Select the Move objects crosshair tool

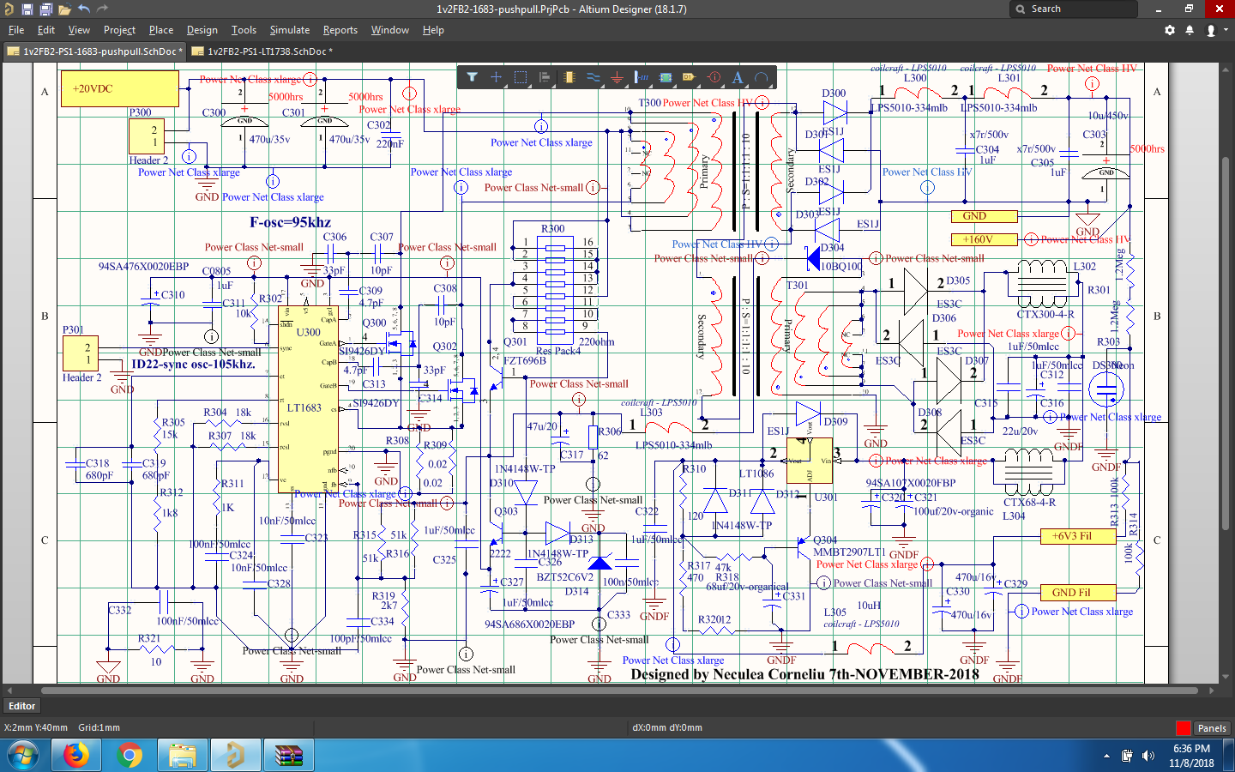(496, 77)
